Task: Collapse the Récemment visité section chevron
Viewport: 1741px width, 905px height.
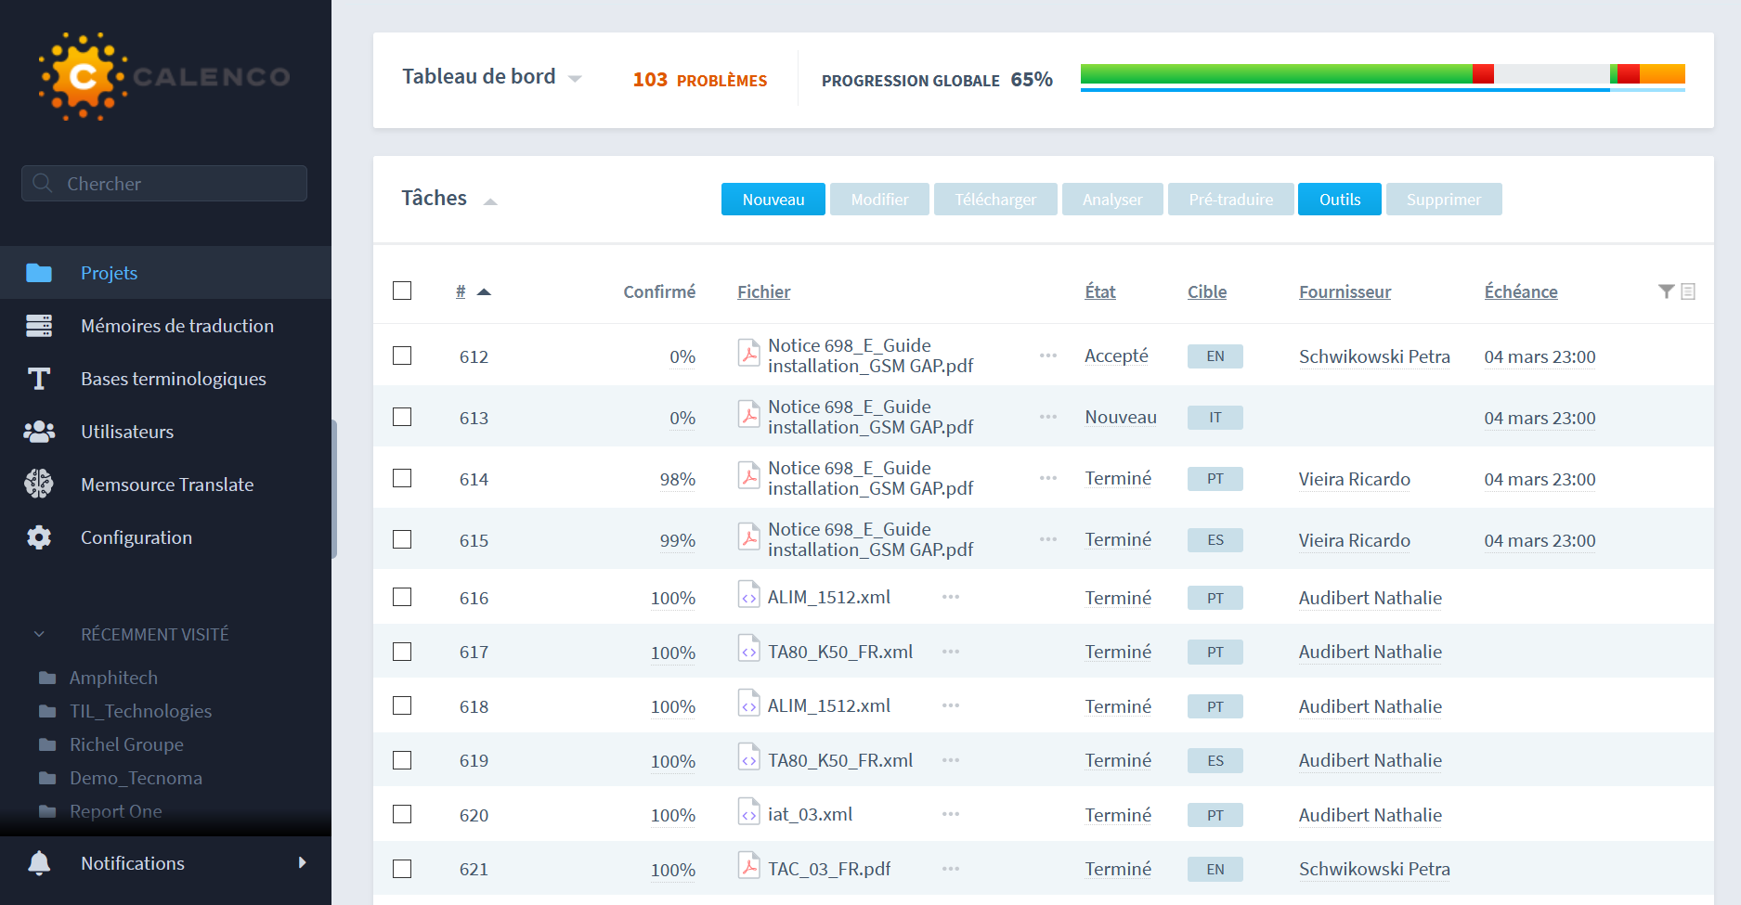Action: click(39, 634)
